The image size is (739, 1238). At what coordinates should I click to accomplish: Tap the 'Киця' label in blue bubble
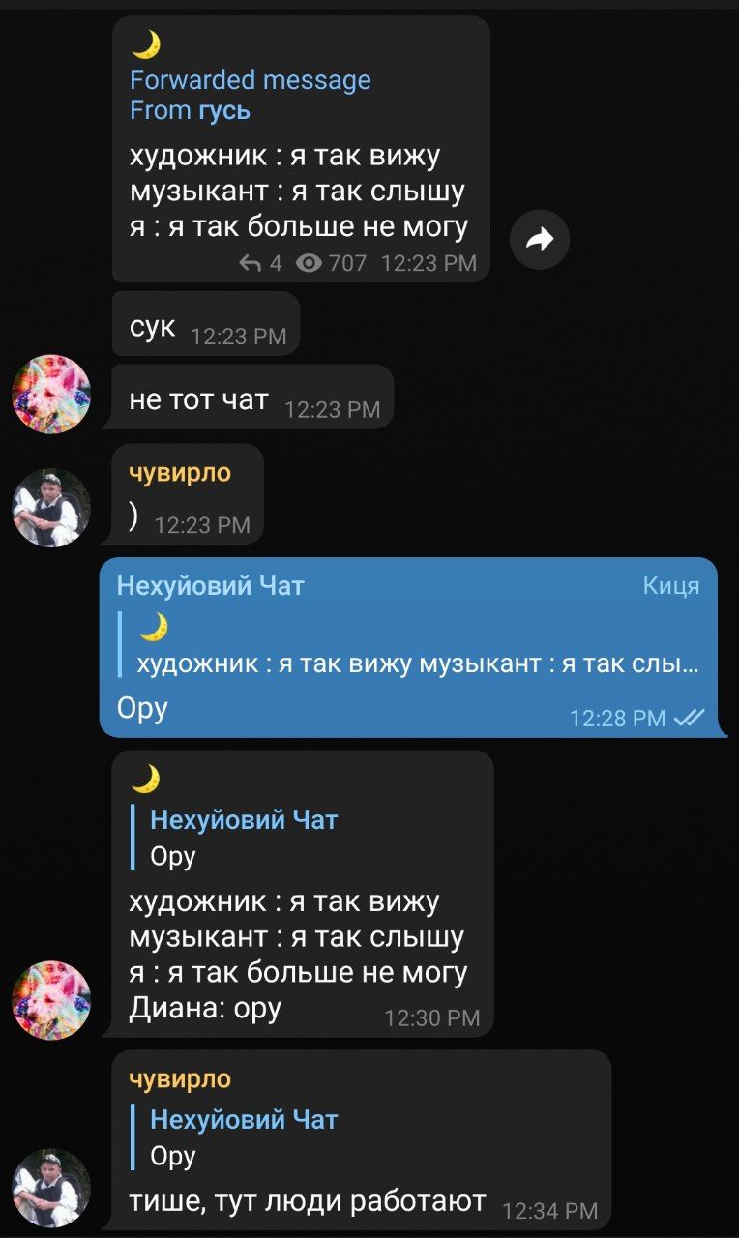coord(671,585)
